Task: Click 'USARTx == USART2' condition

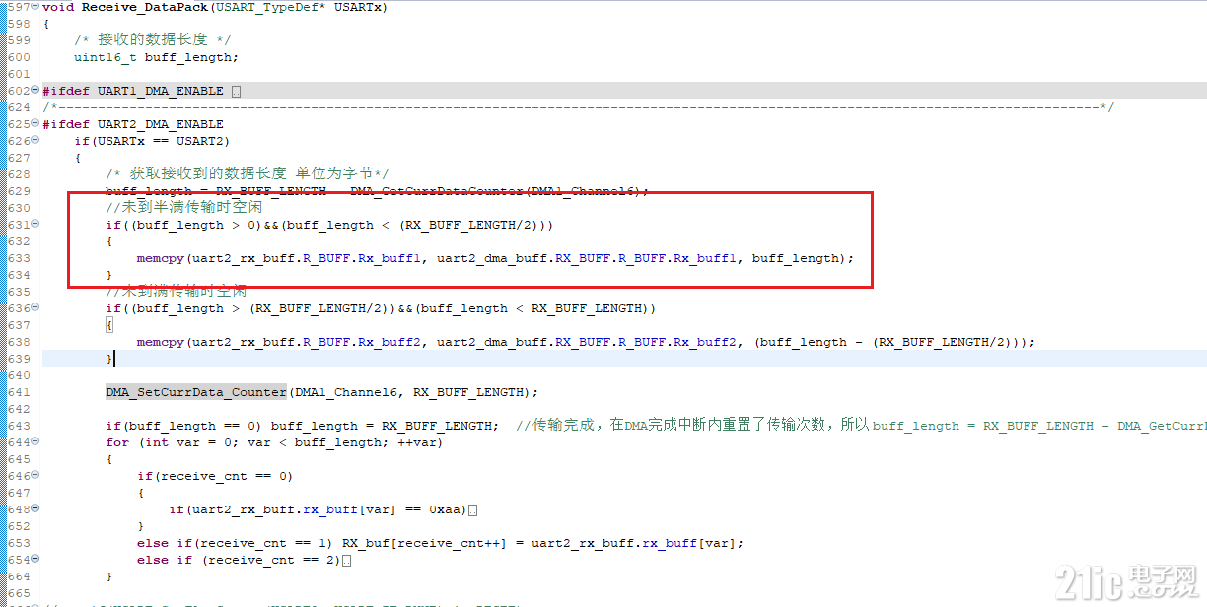Action: pos(160,141)
